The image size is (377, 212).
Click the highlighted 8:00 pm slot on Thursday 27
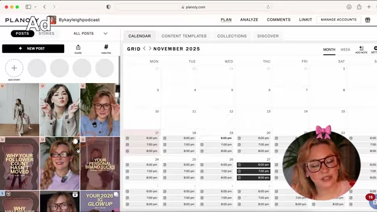point(254,178)
